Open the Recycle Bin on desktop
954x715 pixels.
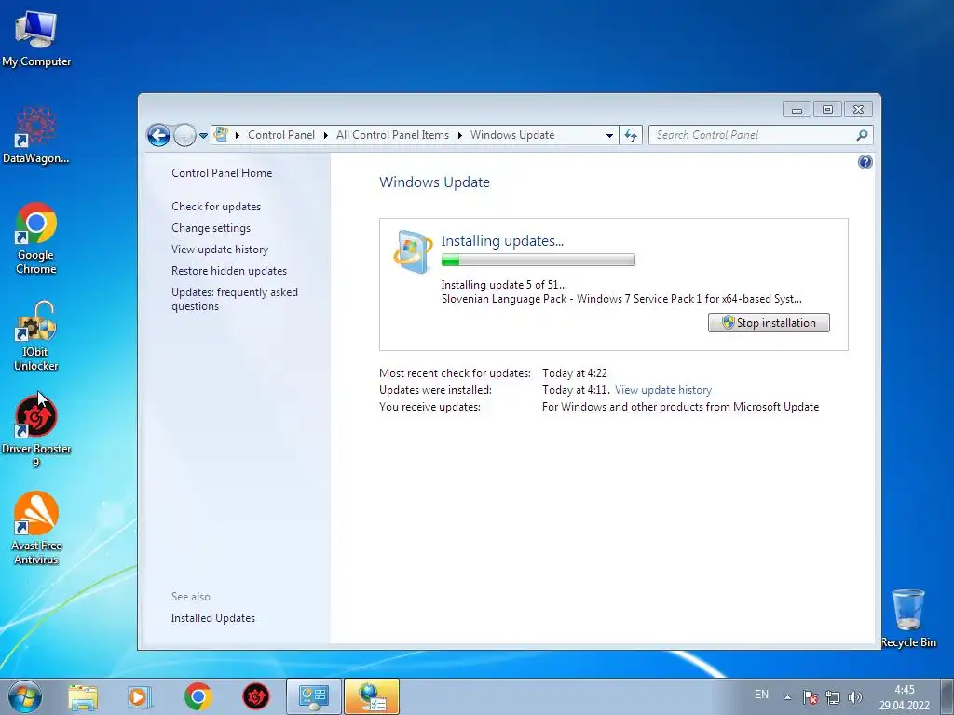pyautogui.click(x=907, y=618)
